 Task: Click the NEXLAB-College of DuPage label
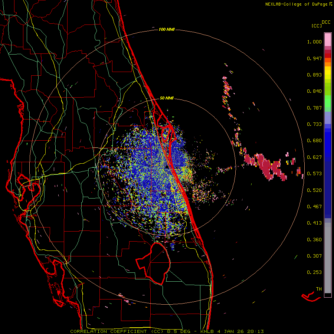(298, 4)
